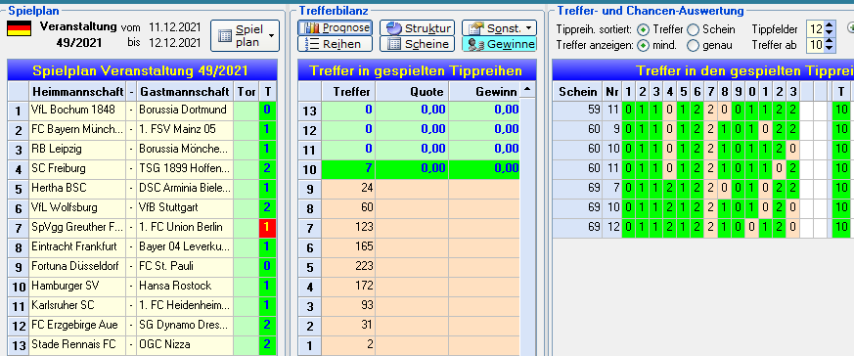Image resolution: width=854 pixels, height=356 pixels.
Task: Click the German flag icon
Action: click(19, 28)
